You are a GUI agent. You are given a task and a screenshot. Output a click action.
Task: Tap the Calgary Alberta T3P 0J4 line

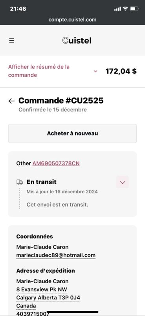pyautogui.click(x=48, y=298)
